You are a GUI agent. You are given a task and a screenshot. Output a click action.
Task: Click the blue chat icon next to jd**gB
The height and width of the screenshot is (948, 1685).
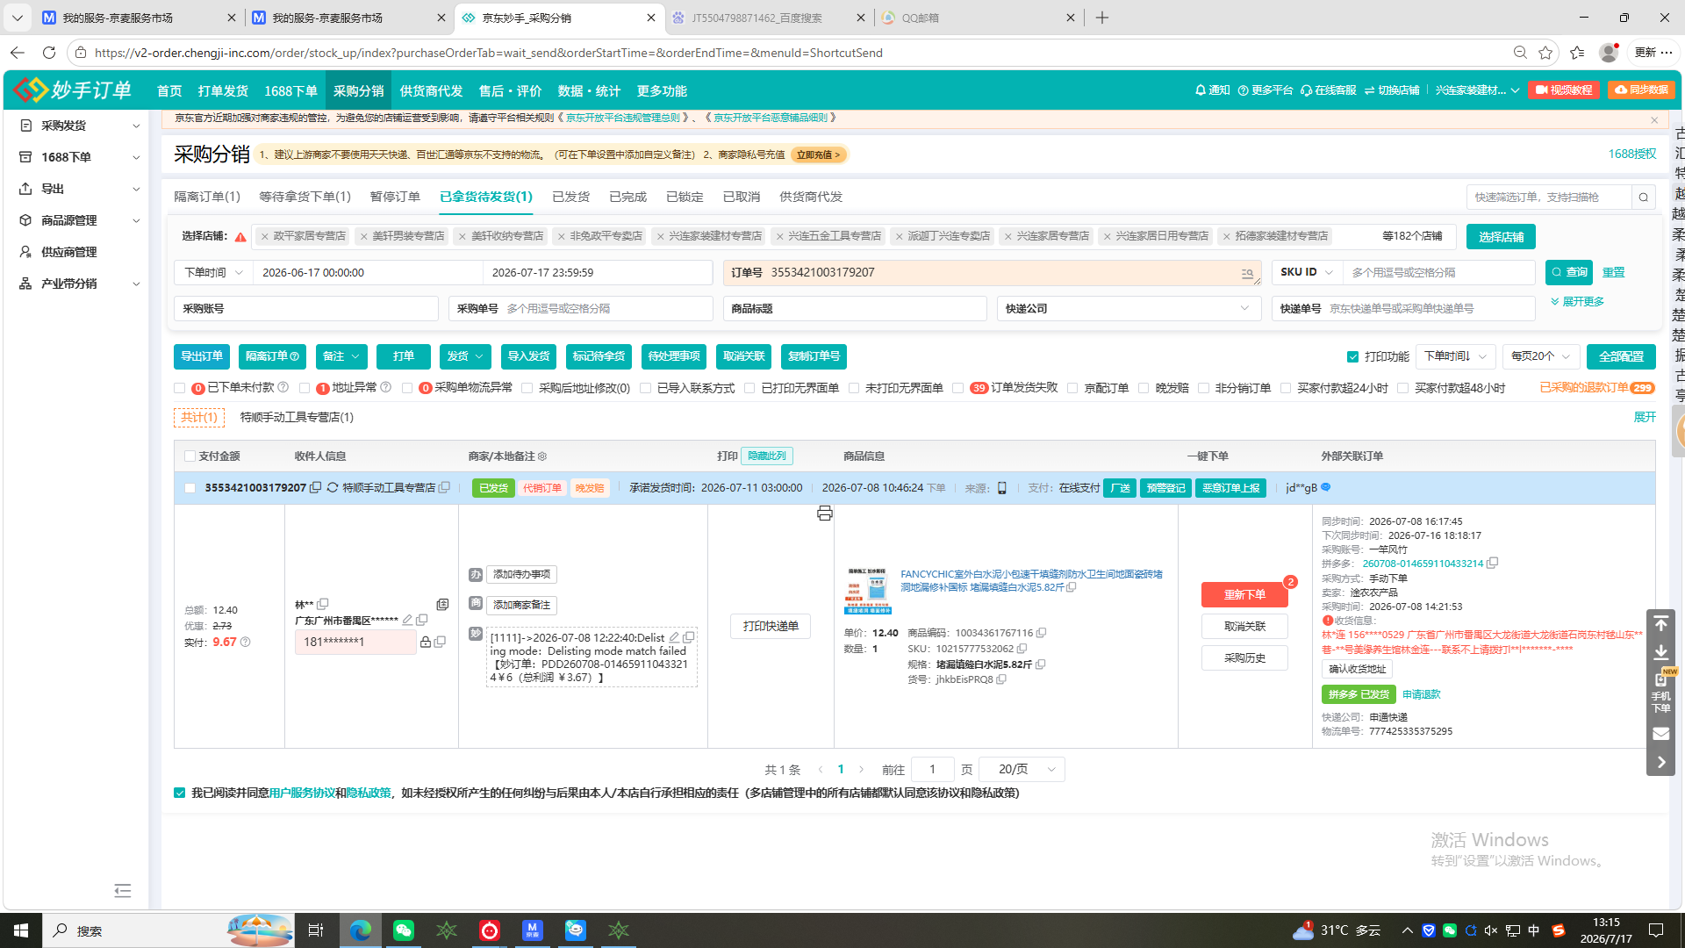pyautogui.click(x=1326, y=487)
